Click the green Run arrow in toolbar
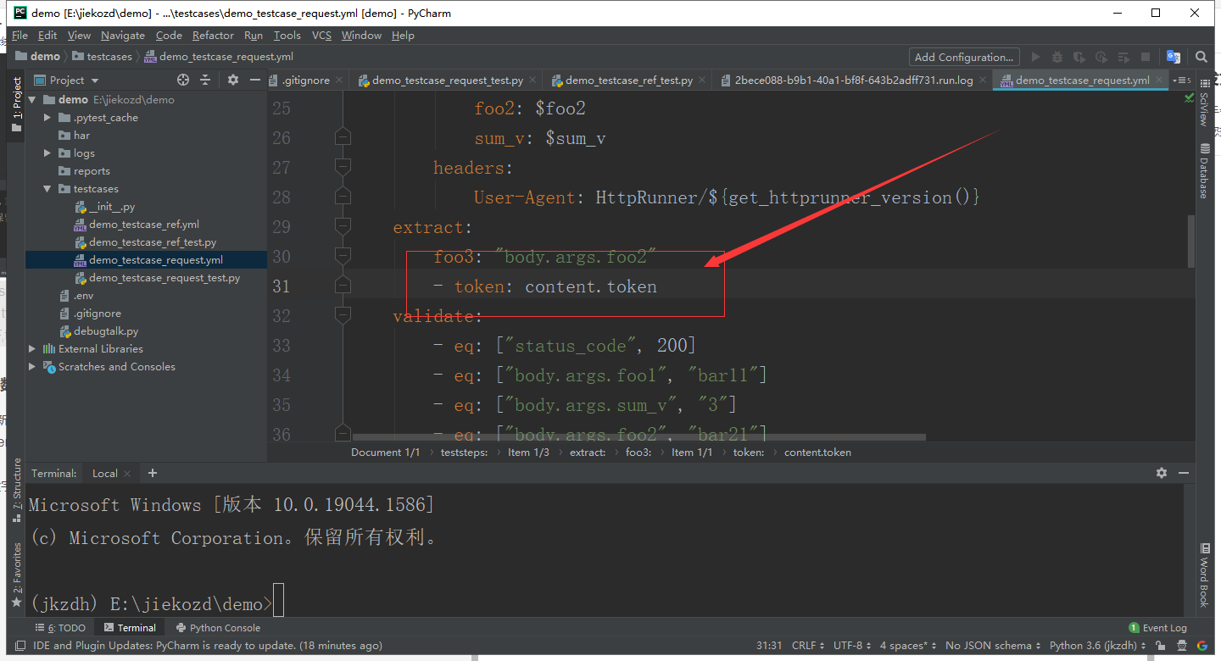This screenshot has width=1221, height=661. pyautogui.click(x=1034, y=57)
